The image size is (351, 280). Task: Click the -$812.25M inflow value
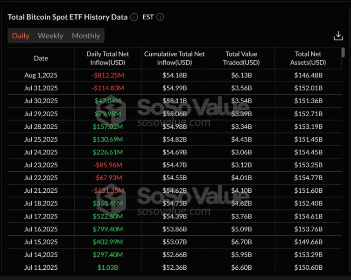coord(108,75)
